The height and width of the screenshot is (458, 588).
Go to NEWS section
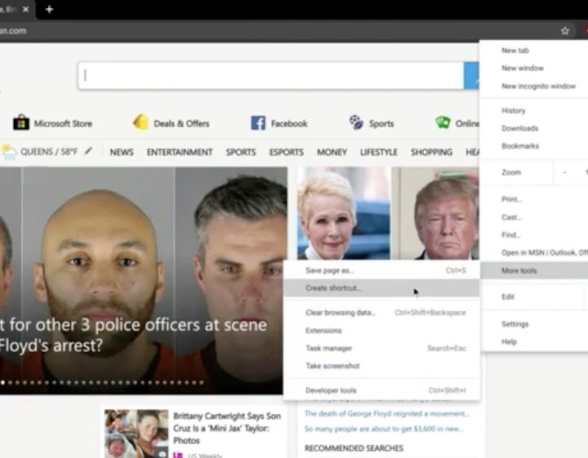(x=122, y=152)
